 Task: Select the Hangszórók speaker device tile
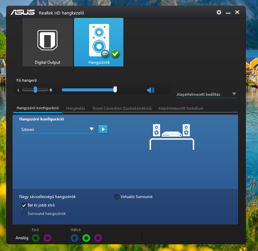click(99, 42)
